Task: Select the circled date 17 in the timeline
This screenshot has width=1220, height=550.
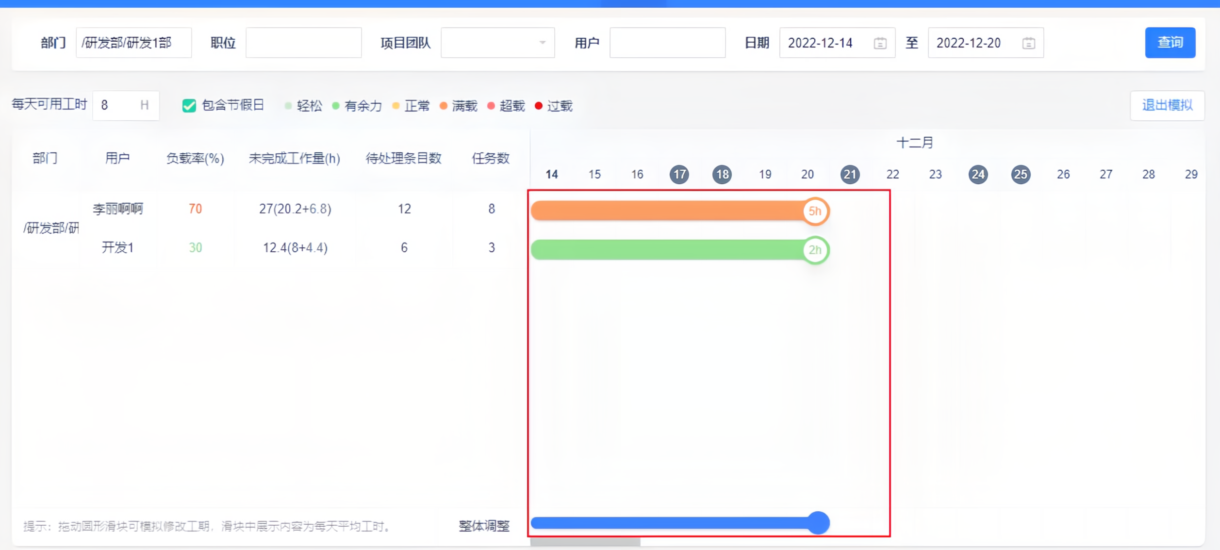Action: click(x=679, y=175)
